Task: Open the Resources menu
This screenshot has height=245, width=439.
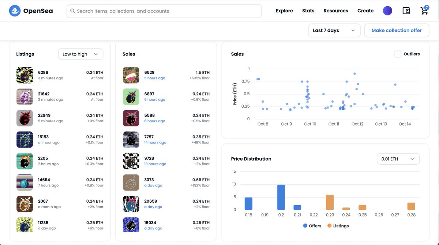Action: [x=336, y=11]
